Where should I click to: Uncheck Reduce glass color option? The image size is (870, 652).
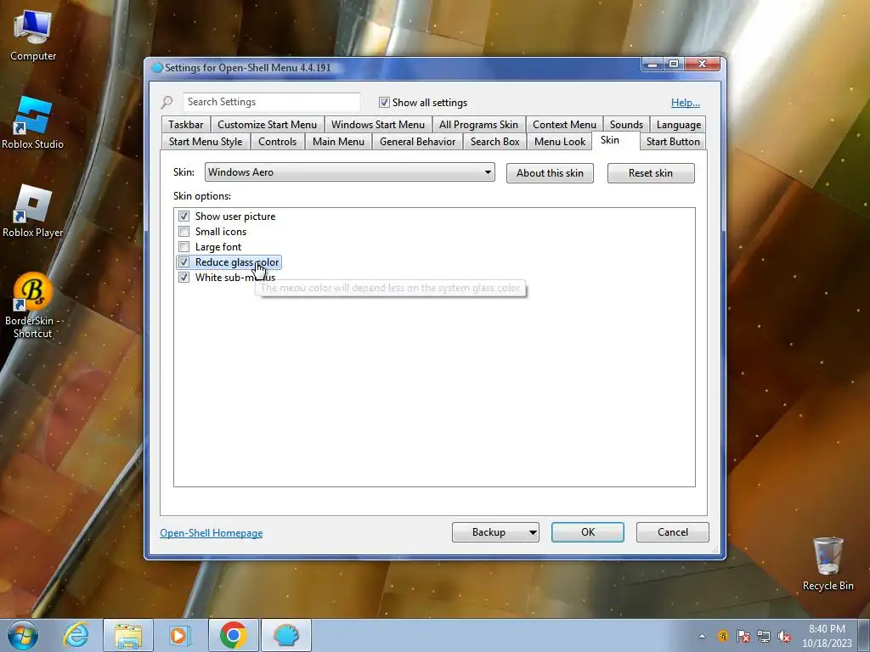(184, 262)
